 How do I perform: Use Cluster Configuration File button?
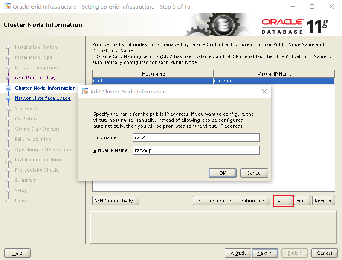pos(232,201)
